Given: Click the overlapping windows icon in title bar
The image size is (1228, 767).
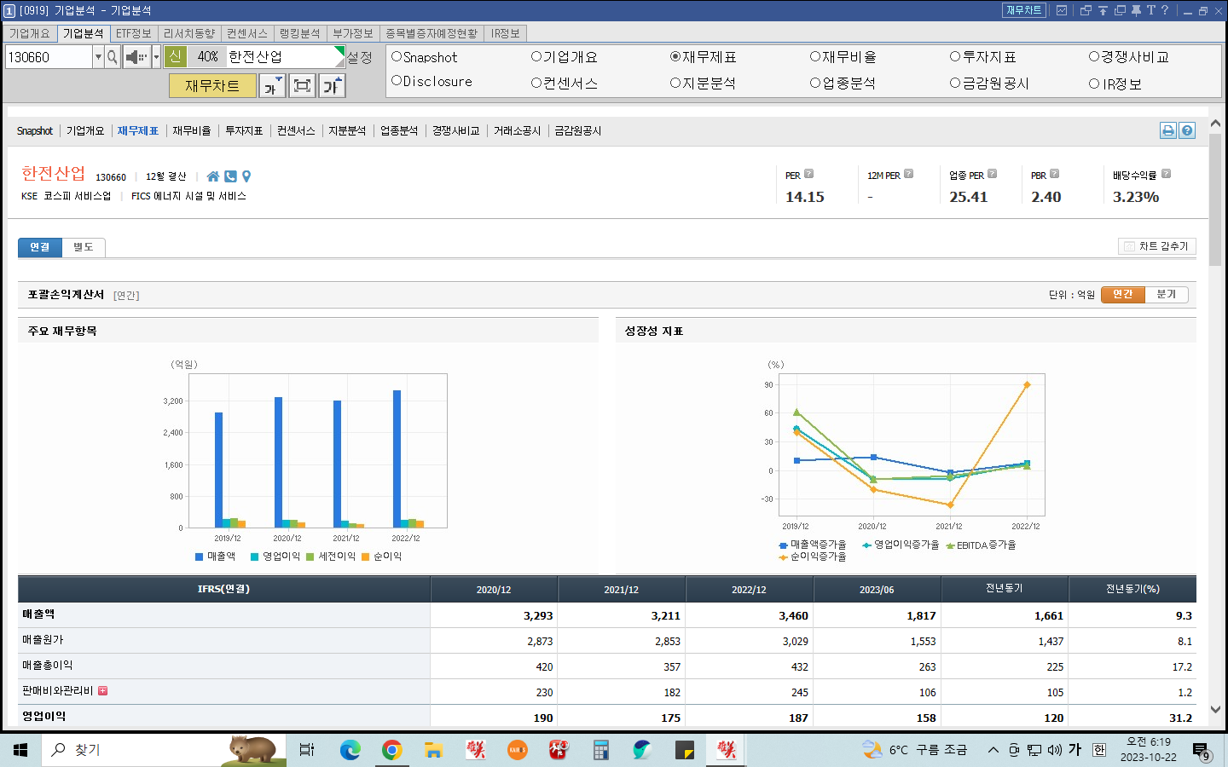Looking at the screenshot, I should pyautogui.click(x=1086, y=10).
